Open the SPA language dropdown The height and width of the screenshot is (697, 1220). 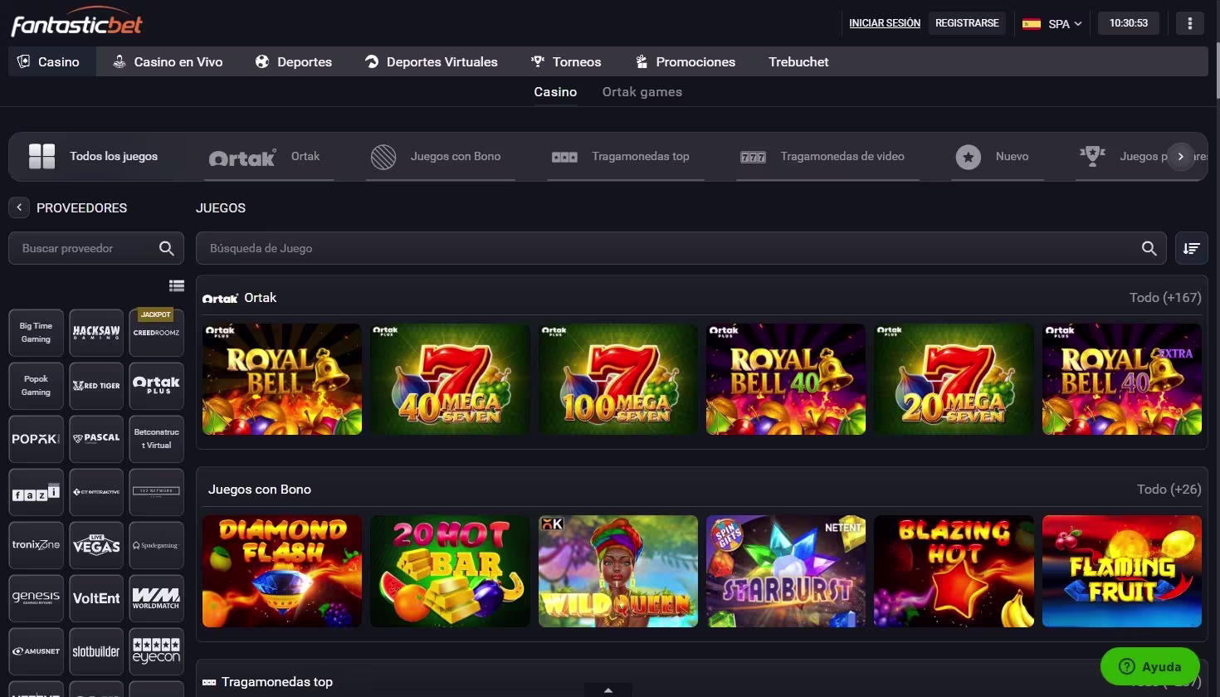point(1052,23)
